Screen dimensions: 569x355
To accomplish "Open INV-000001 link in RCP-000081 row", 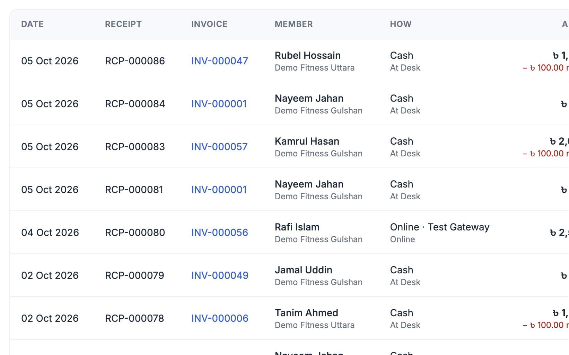I will (x=219, y=190).
